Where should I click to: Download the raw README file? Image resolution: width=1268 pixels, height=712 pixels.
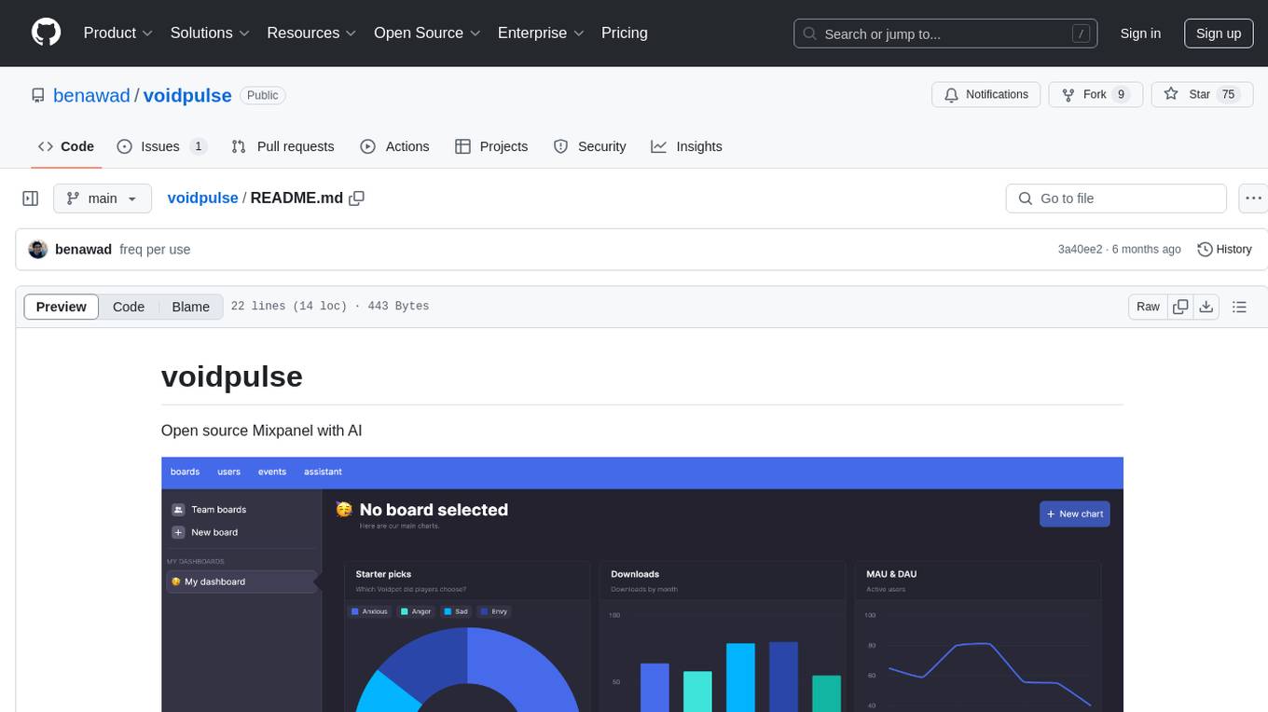(1206, 307)
